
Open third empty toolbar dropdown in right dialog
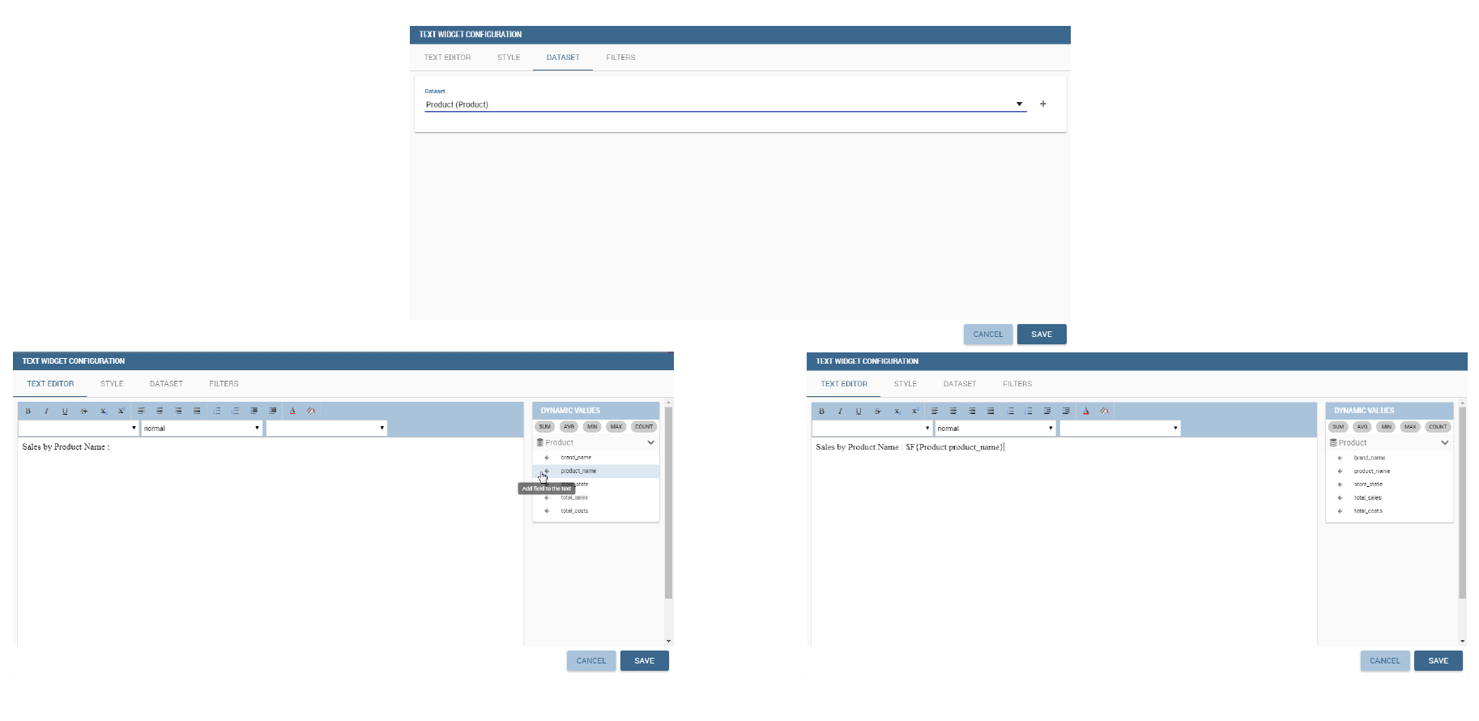pyautogui.click(x=1120, y=428)
